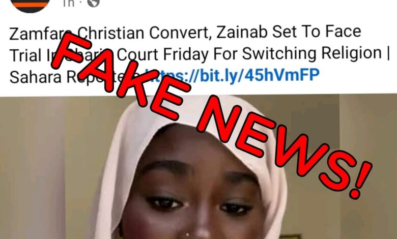
Task: Click the Sahara text in the post caption
Action: click(x=36, y=76)
